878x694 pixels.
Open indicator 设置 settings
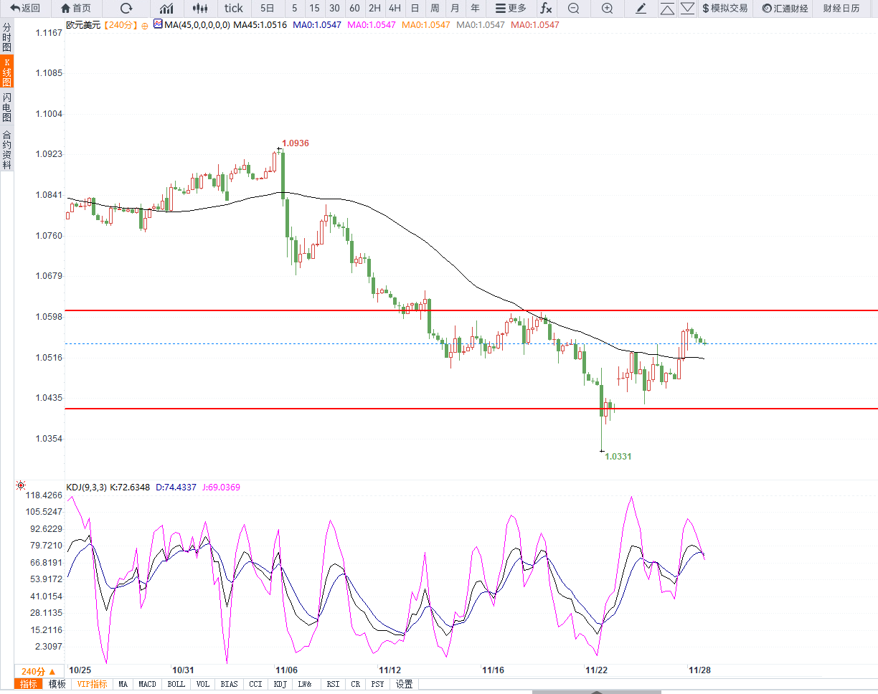[404, 684]
